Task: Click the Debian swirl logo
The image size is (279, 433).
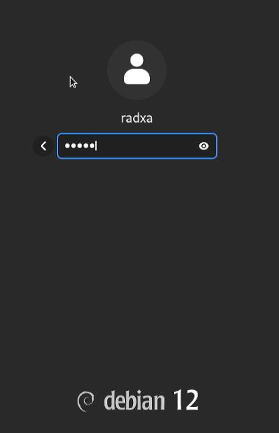Action: (86, 401)
